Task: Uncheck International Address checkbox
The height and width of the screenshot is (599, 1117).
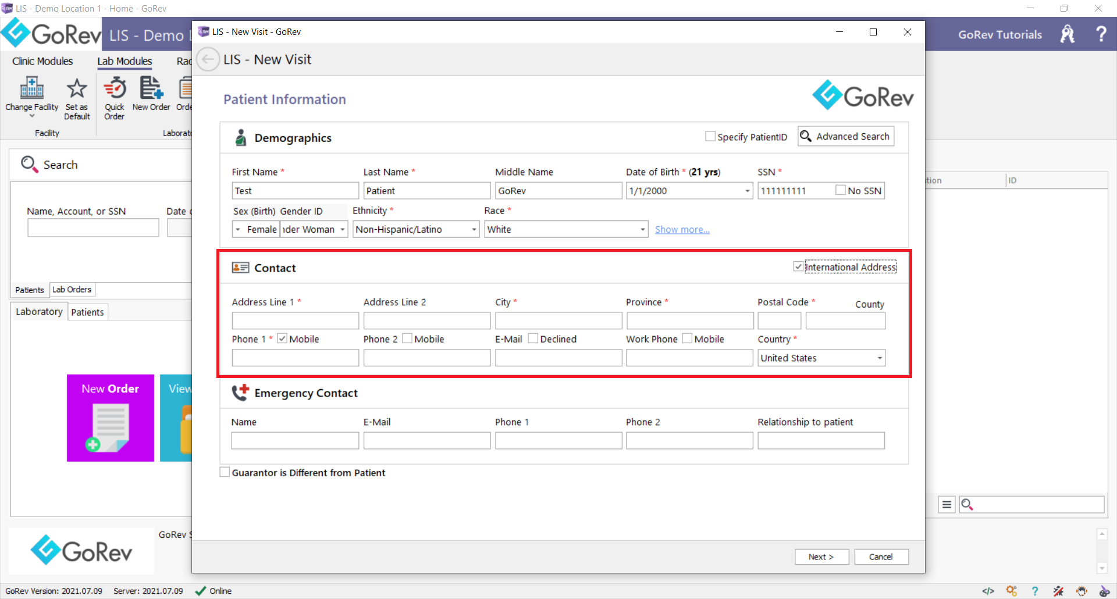Action: (x=798, y=266)
